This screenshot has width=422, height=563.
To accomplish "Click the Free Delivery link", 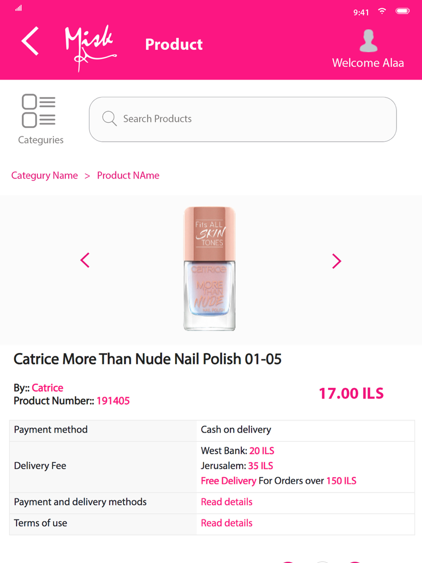I will [x=228, y=481].
